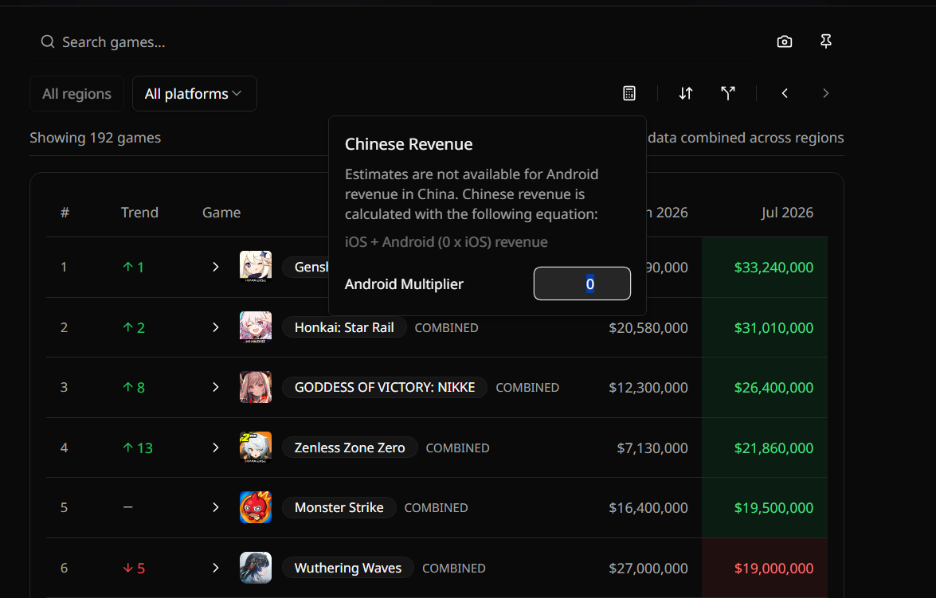Go to previous months with left chevron
The width and height of the screenshot is (936, 598).
[x=785, y=93]
